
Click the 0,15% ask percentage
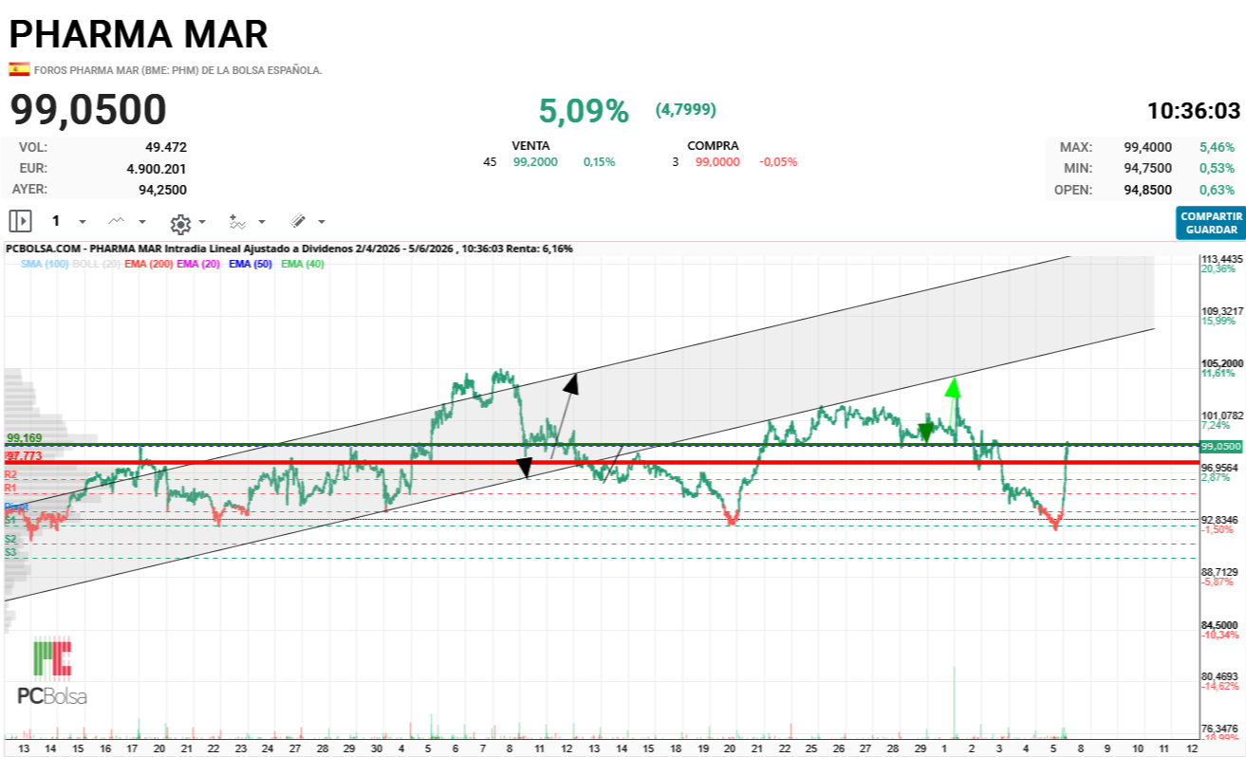[x=599, y=162]
